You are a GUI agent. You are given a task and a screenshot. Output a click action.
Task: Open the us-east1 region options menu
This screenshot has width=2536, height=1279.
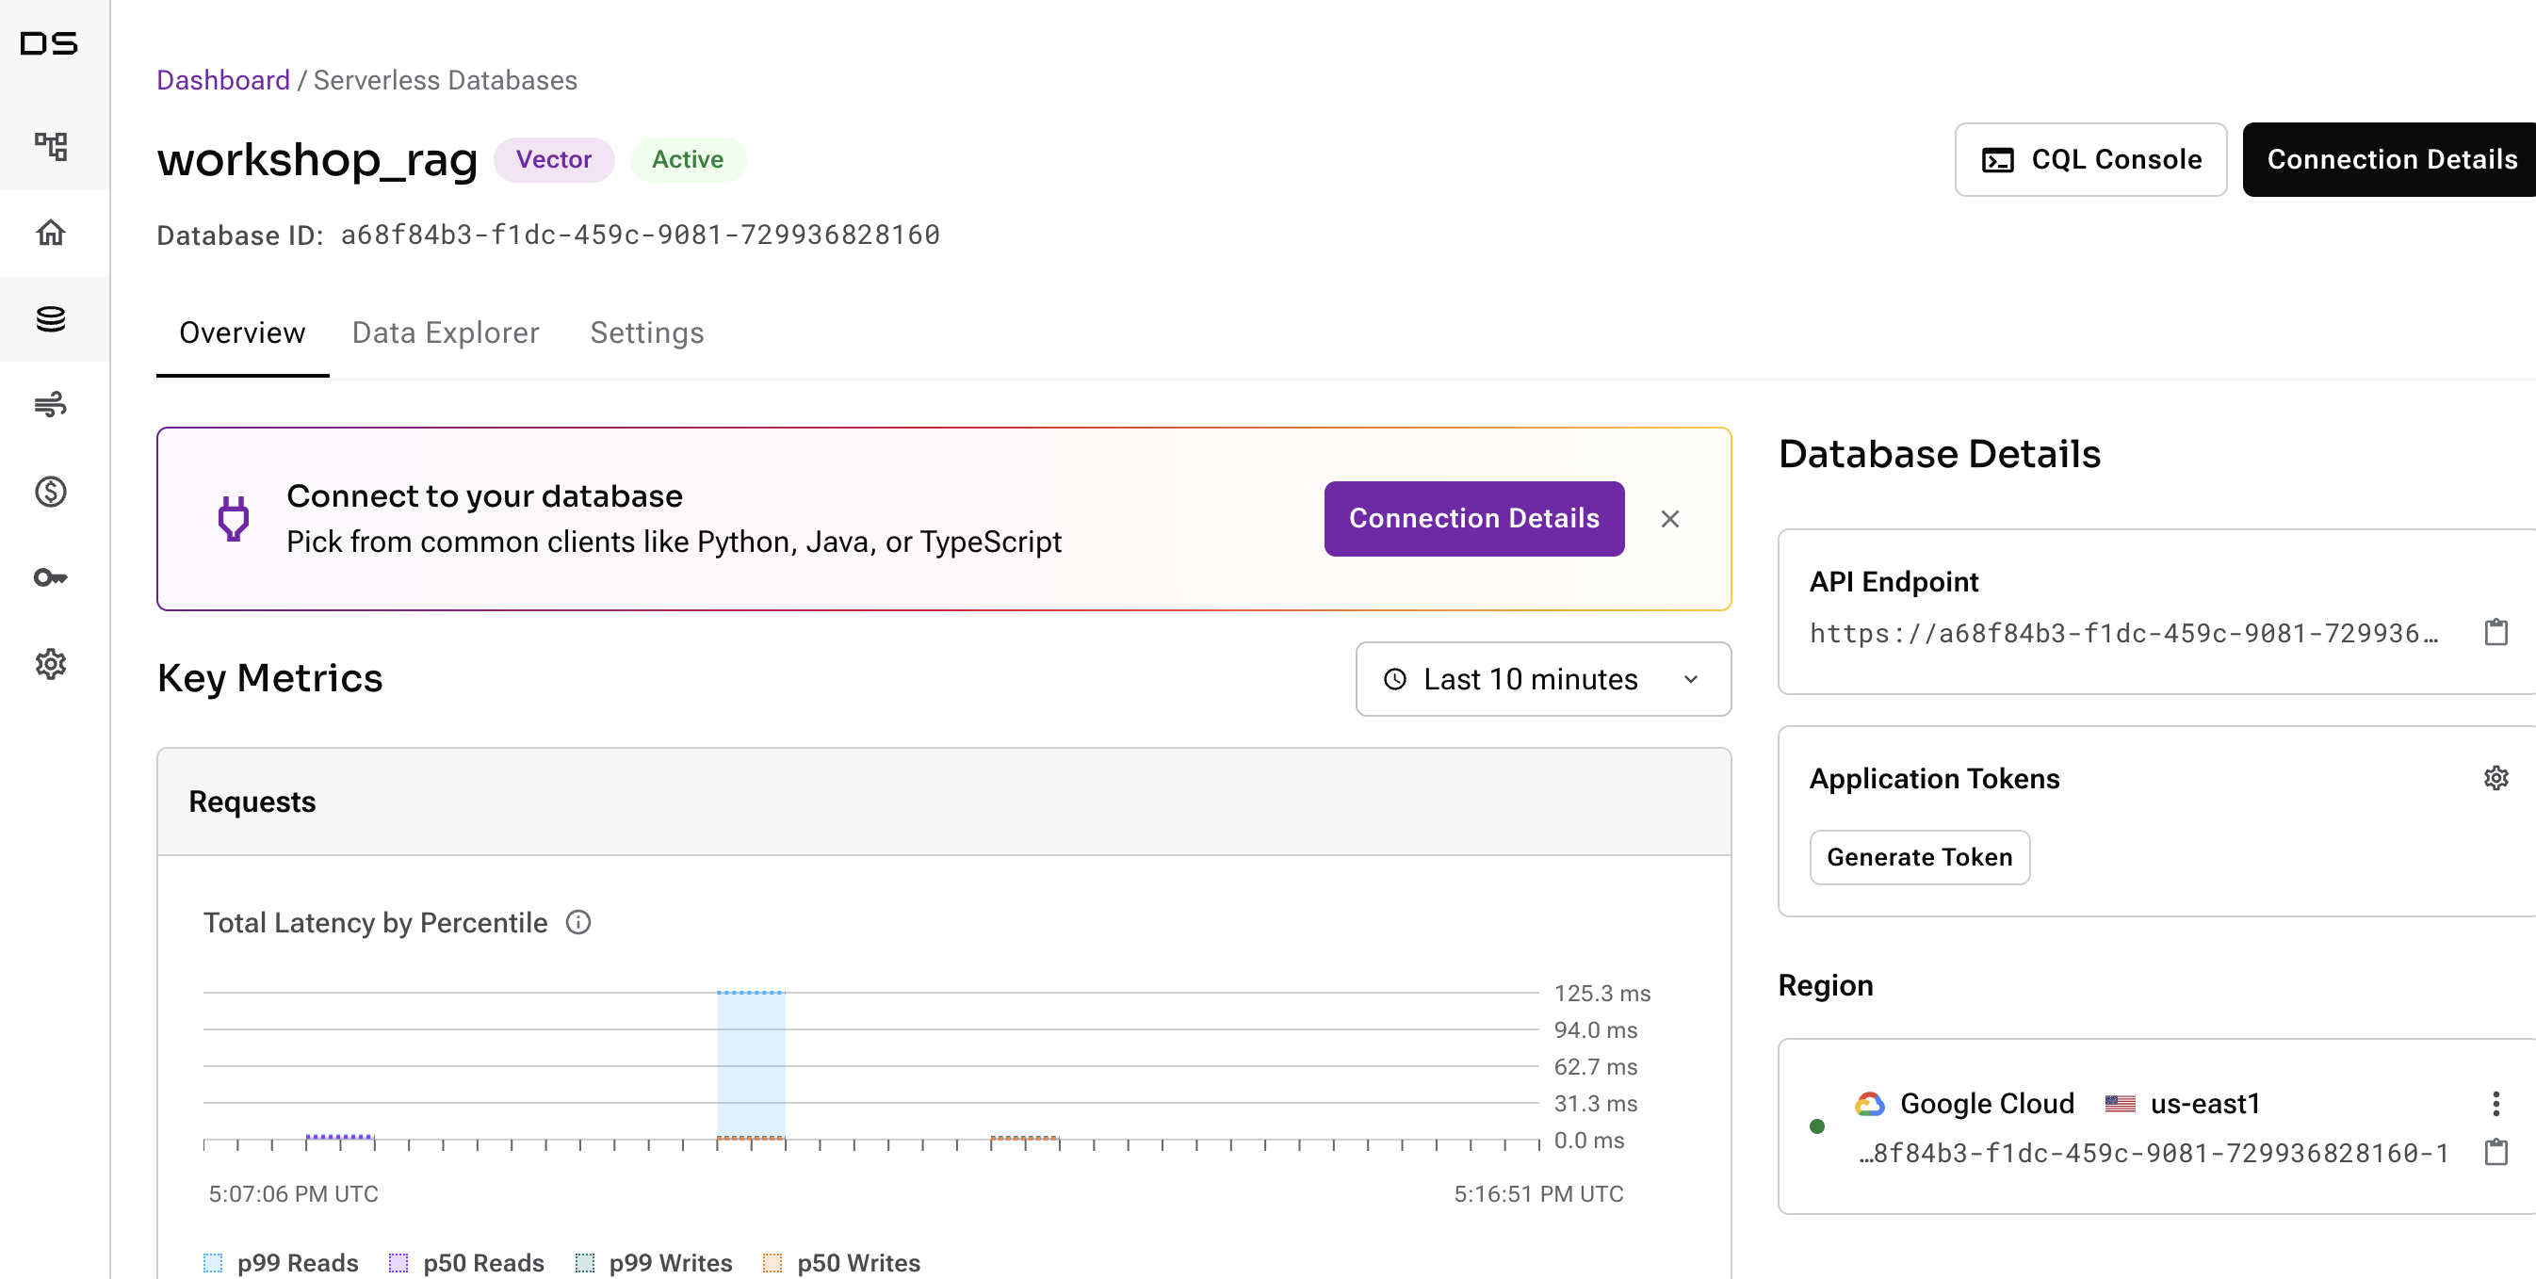(2495, 1104)
